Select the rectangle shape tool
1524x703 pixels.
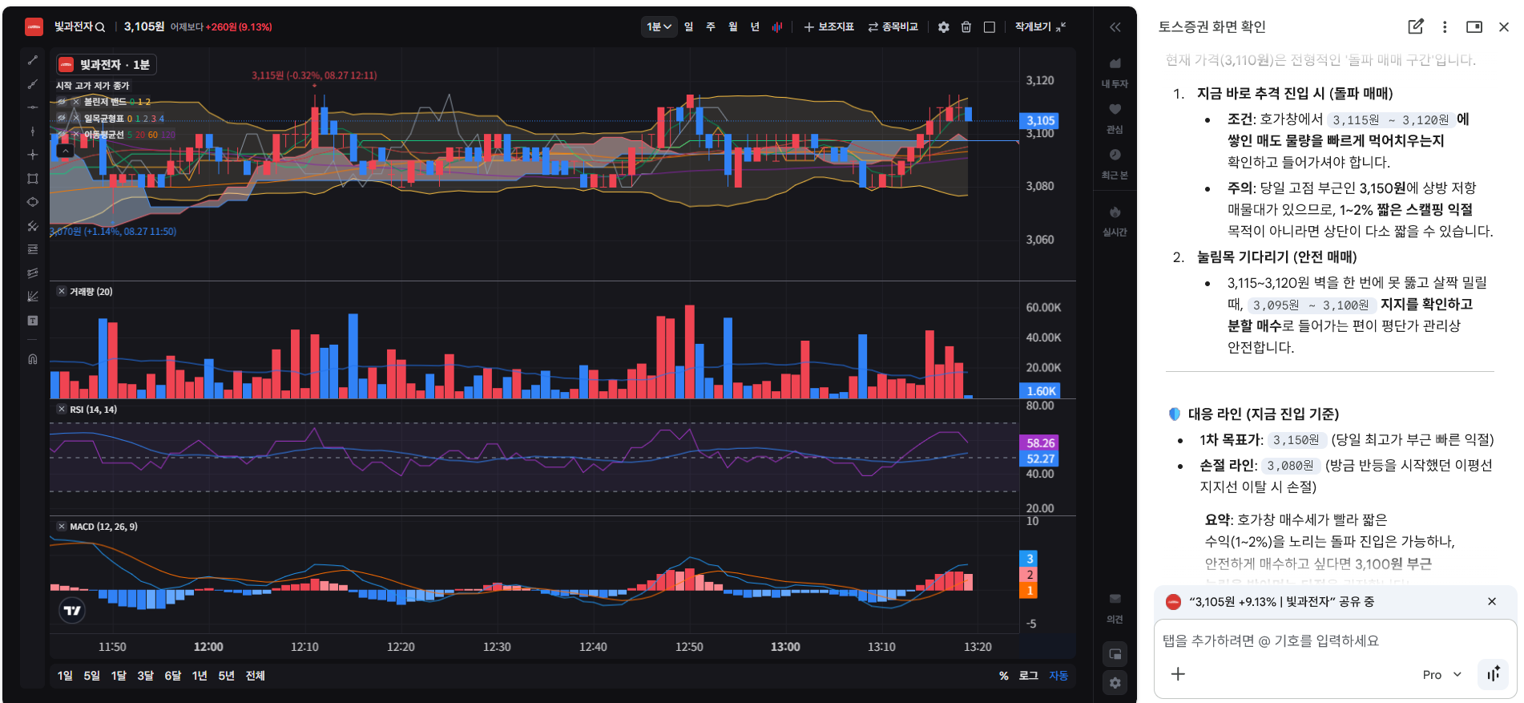tap(33, 179)
